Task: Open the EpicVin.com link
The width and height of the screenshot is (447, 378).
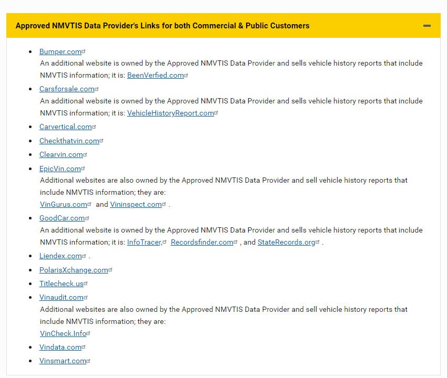Action: click(x=60, y=169)
